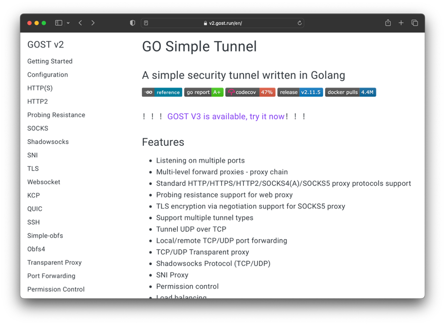445x325 pixels.
Task: Click the privacy shield icon in the toolbar
Action: click(x=132, y=22)
